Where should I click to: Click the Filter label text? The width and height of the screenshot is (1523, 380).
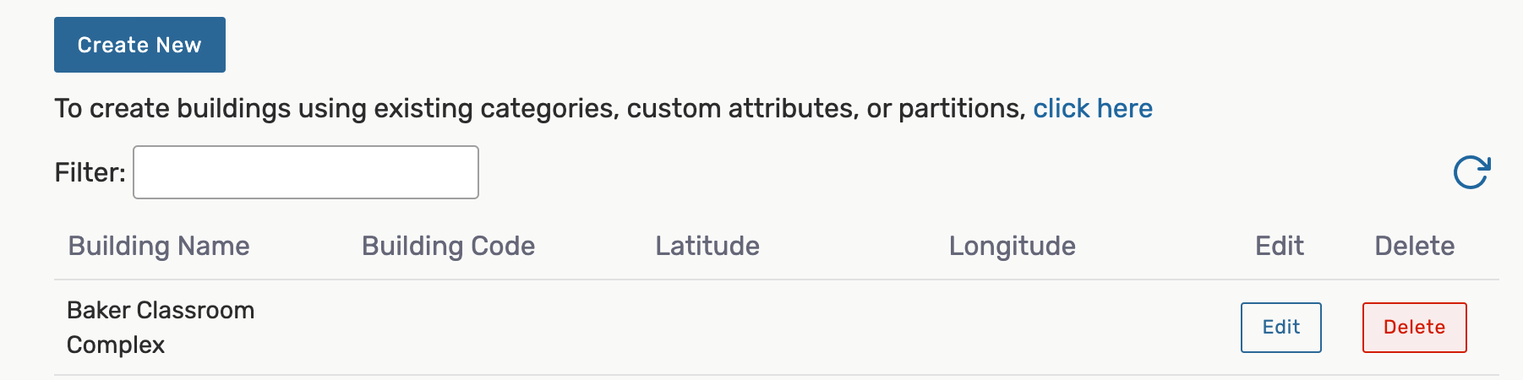coord(90,172)
